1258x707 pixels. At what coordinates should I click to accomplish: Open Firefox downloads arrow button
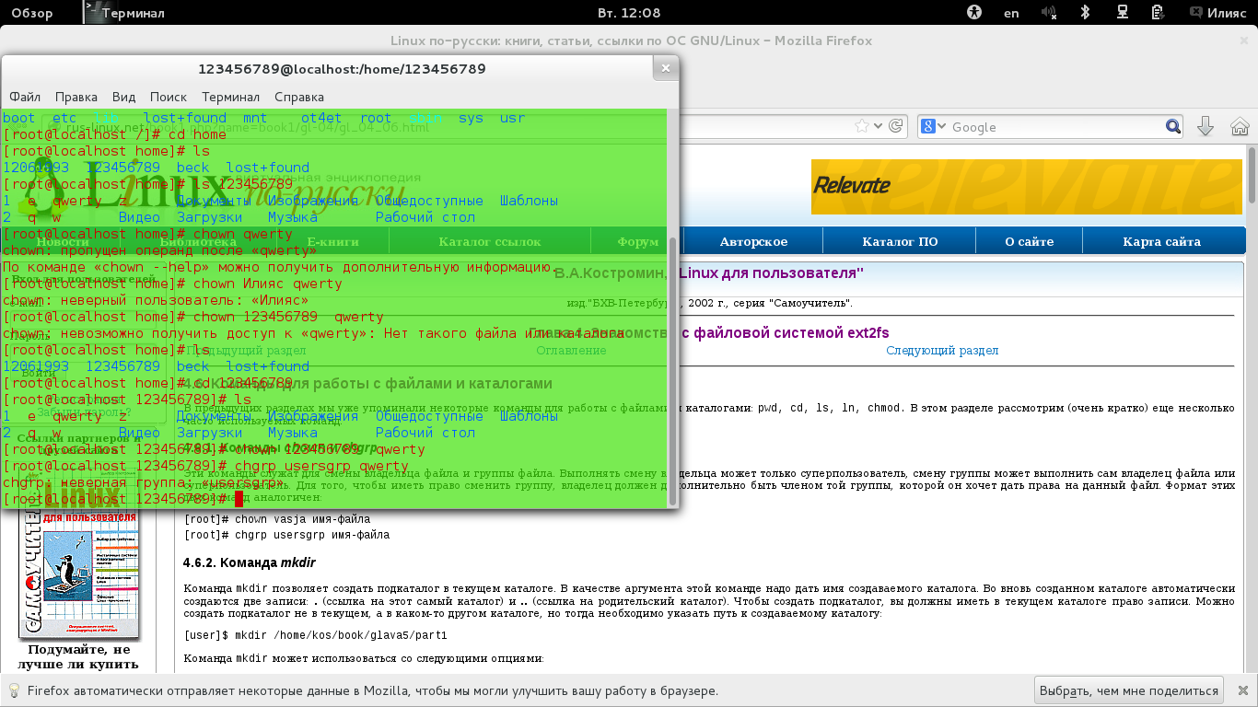1205,127
